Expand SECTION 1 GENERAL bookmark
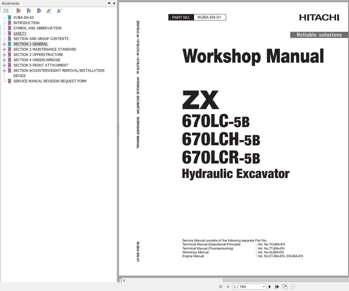The image size is (349, 291). [x=4, y=44]
